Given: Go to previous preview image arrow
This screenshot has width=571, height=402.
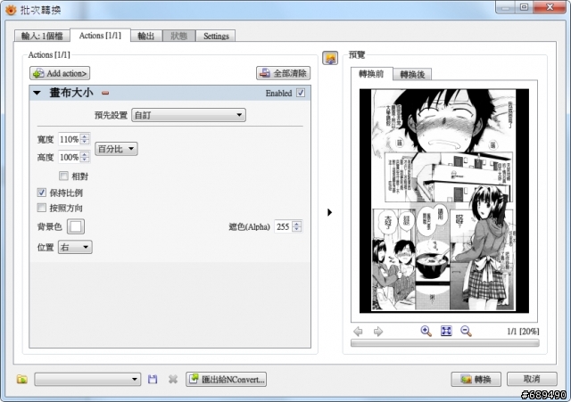Looking at the screenshot, I should click(x=358, y=331).
